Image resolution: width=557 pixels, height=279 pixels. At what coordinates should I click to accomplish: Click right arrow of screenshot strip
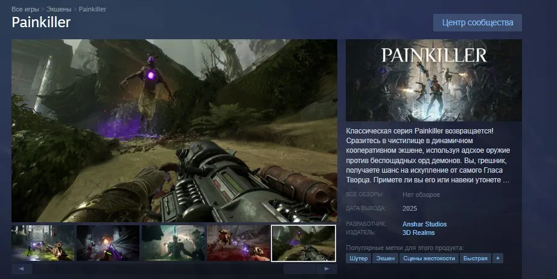(x=327, y=269)
